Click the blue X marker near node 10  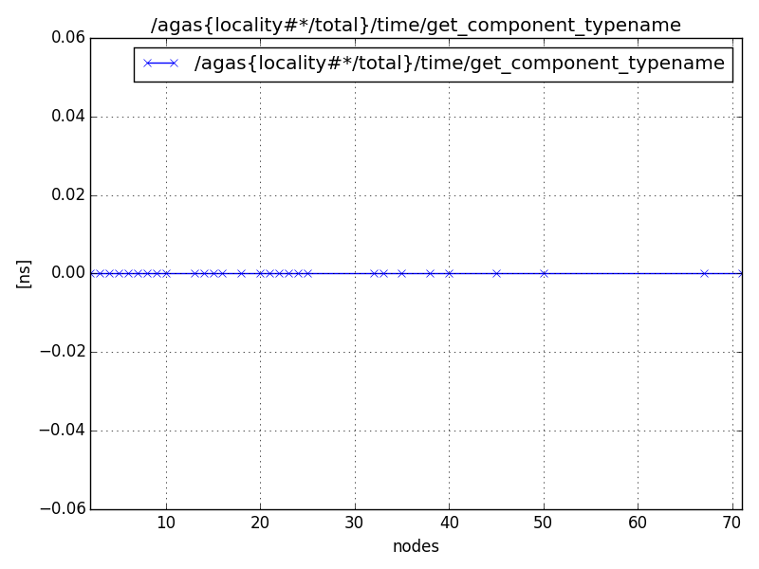tap(166, 273)
